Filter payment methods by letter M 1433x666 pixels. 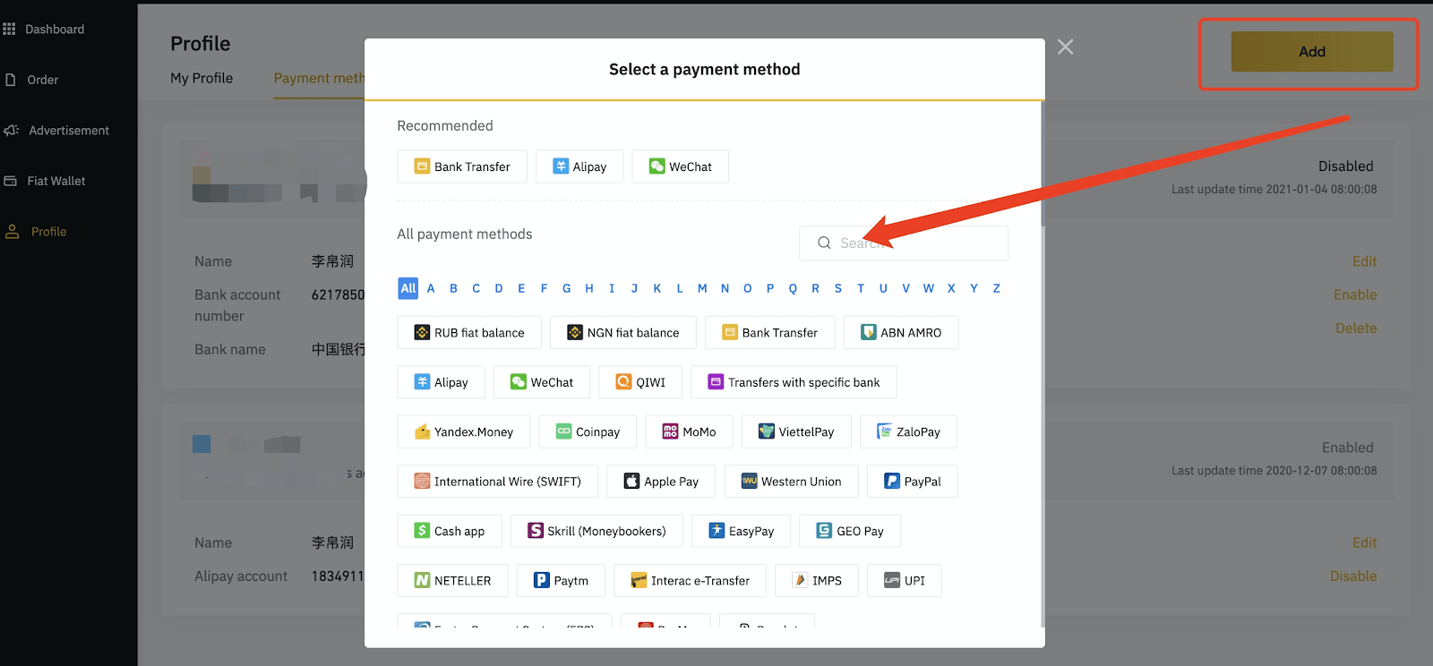coord(702,288)
